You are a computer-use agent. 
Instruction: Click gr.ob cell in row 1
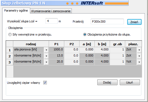tap(118, 50)
